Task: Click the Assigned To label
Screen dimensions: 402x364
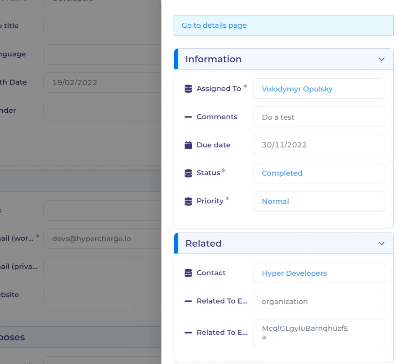Action: (x=219, y=89)
